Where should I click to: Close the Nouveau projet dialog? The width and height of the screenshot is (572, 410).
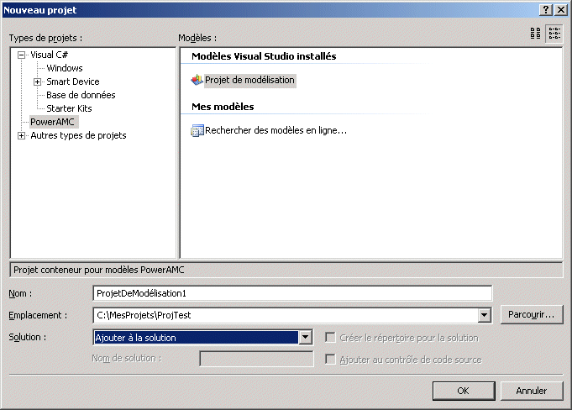coord(560,8)
